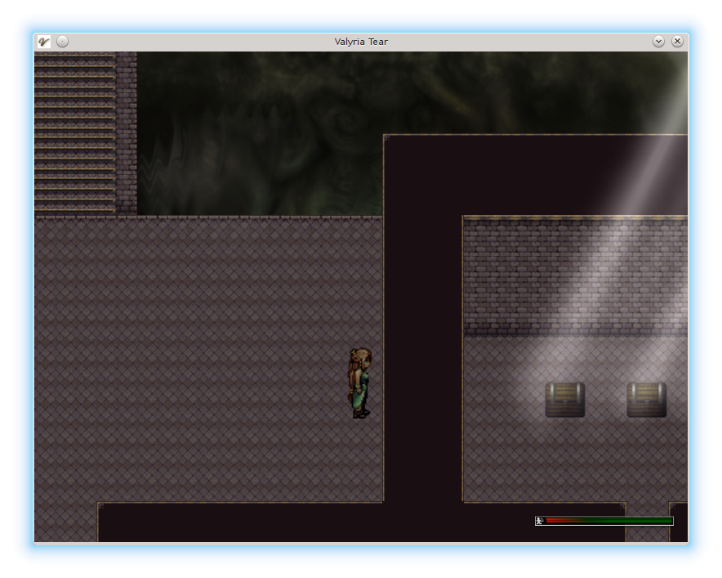Viewport: 722px width, 578px height.
Task: Click the green section of stamina bar
Action: point(637,521)
